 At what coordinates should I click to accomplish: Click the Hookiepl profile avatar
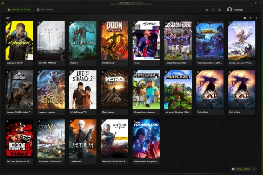(x=229, y=10)
